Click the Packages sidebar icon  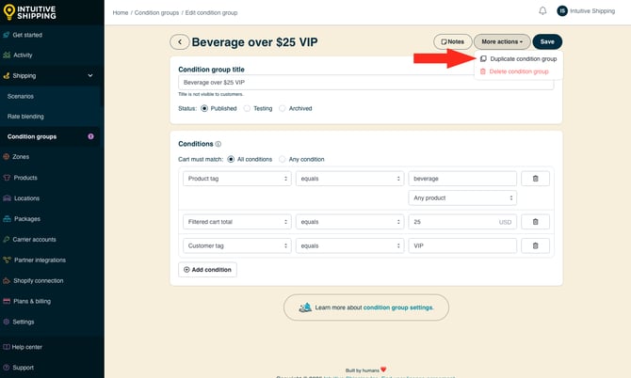(x=7, y=219)
